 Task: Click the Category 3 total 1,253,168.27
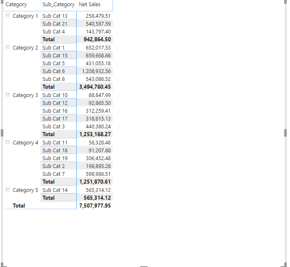tap(95, 135)
